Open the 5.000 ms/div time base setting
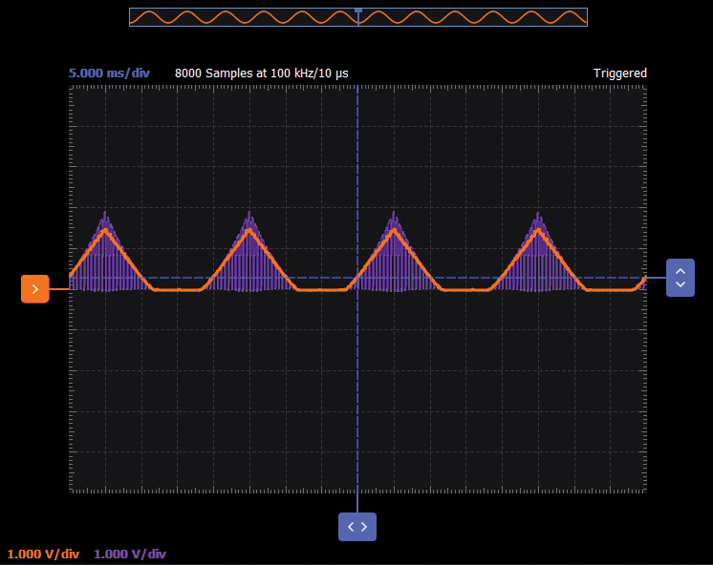713x565 pixels. click(x=109, y=73)
